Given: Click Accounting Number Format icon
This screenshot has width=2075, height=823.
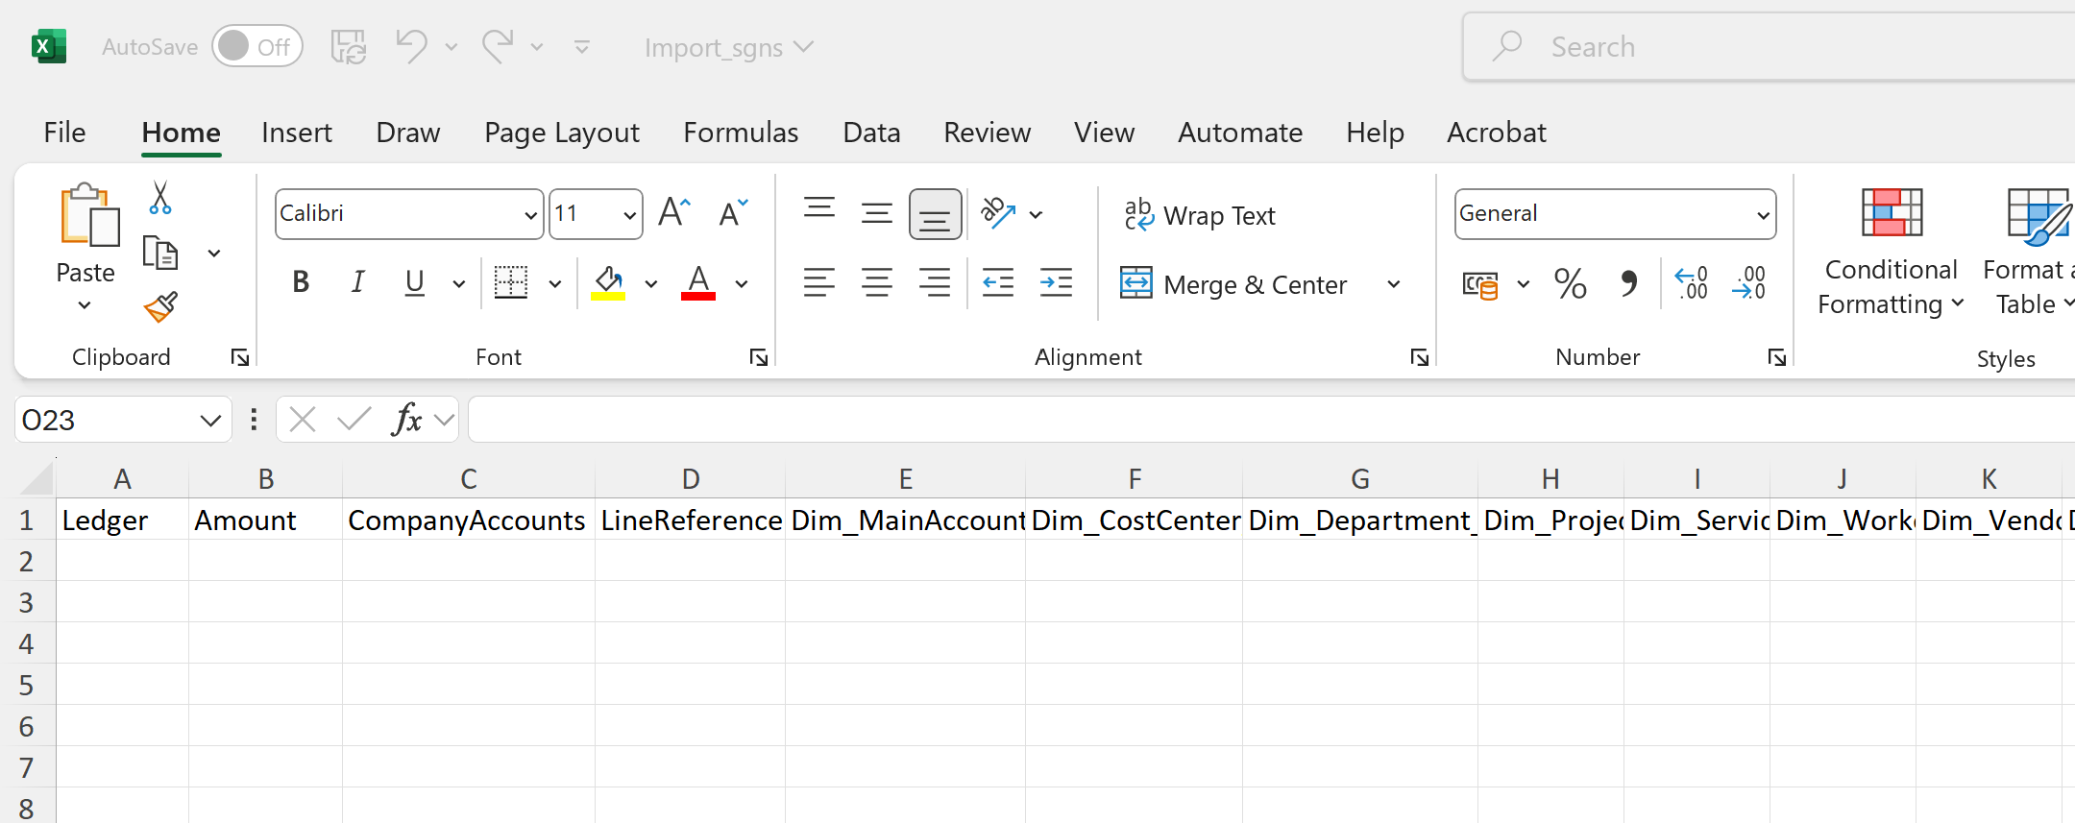Looking at the screenshot, I should pyautogui.click(x=1480, y=284).
